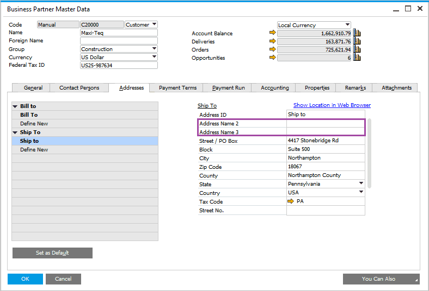Collapse the Ship To section

tap(15, 132)
